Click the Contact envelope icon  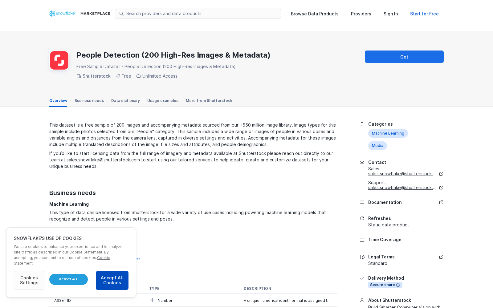click(x=362, y=162)
